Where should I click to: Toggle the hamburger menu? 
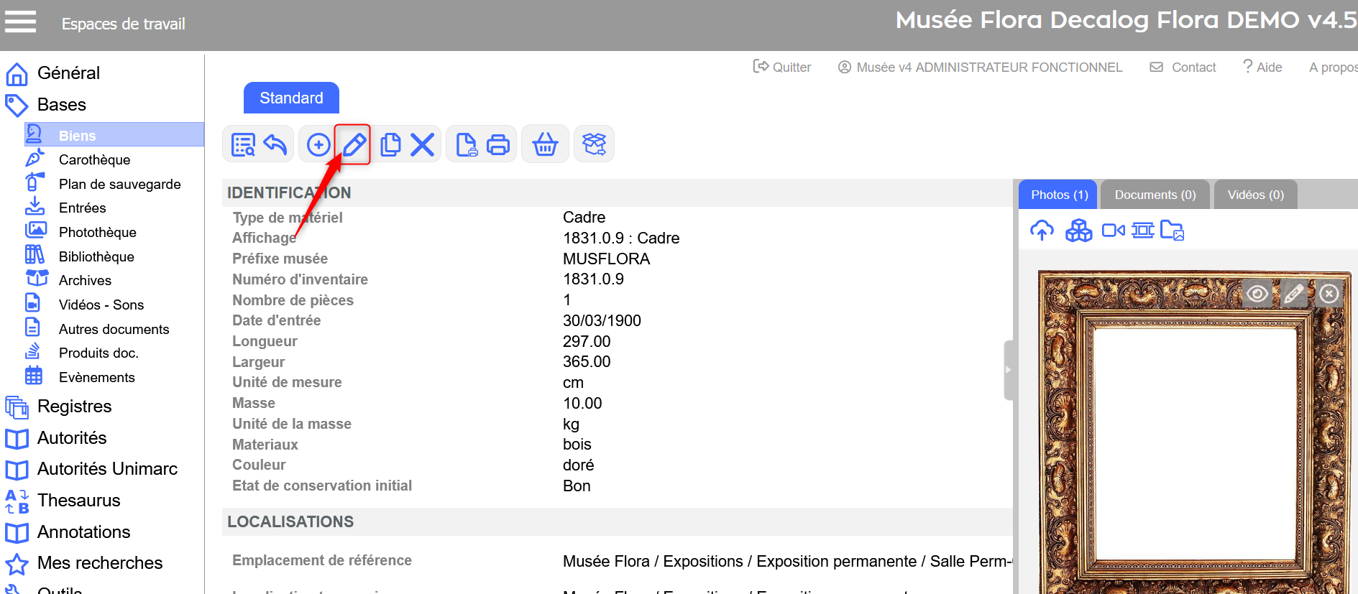pos(20,22)
